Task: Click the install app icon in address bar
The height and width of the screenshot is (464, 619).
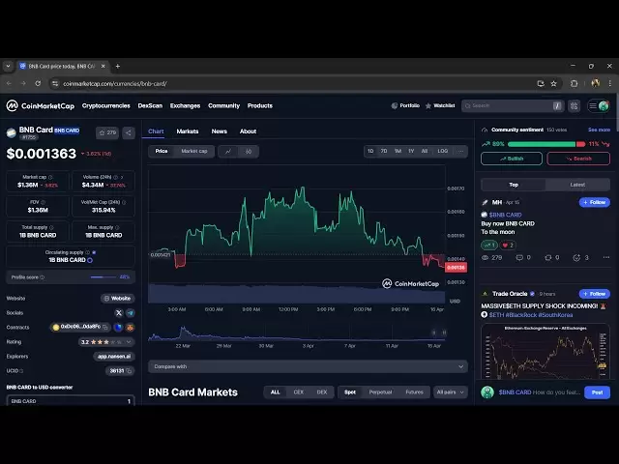Action: (541, 84)
